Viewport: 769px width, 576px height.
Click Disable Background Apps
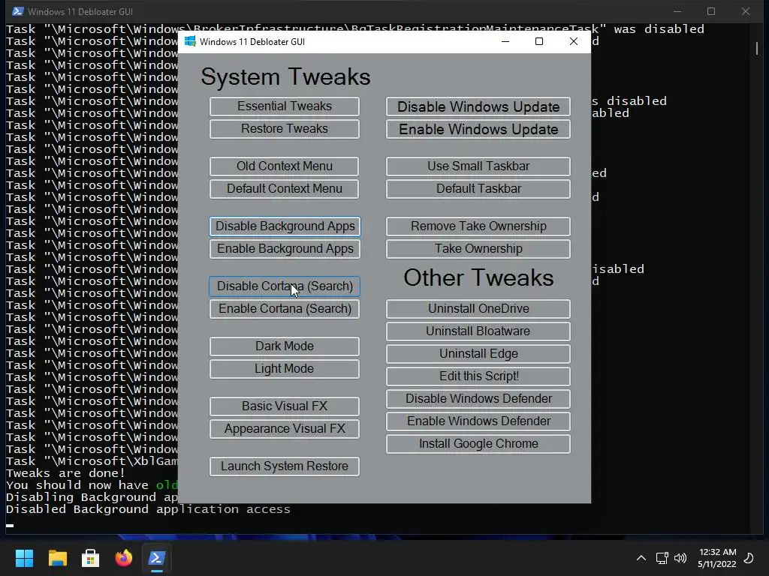pyautogui.click(x=285, y=226)
